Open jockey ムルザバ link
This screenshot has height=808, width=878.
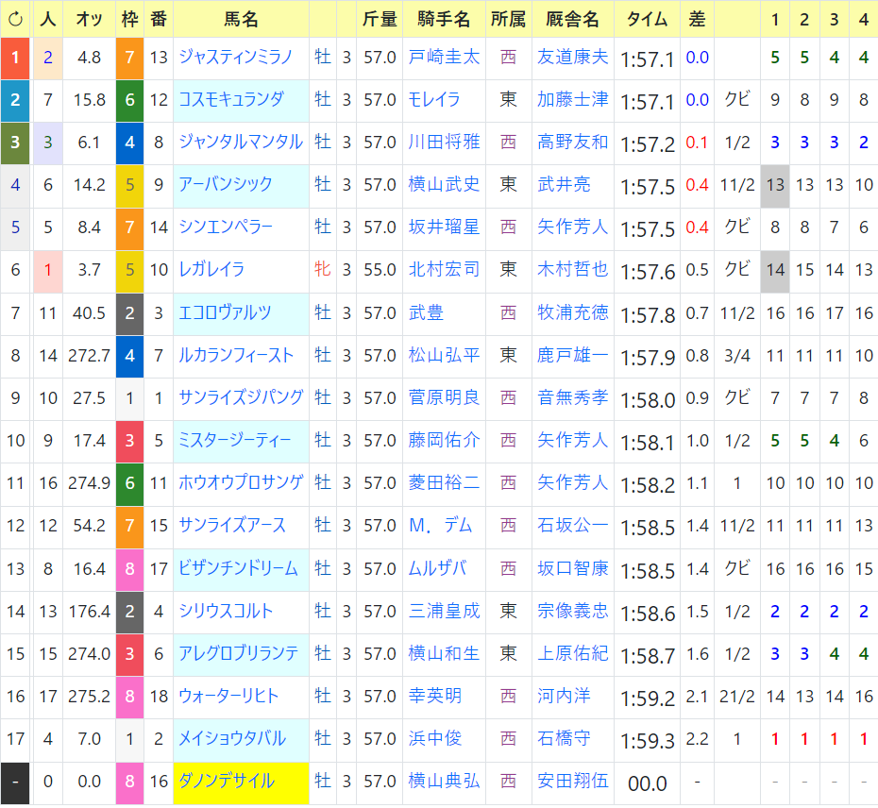point(438,569)
